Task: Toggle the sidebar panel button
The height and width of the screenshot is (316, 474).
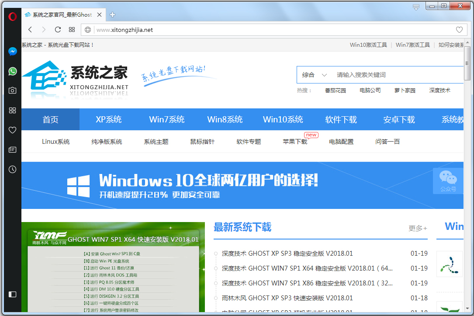Action: (x=12, y=294)
